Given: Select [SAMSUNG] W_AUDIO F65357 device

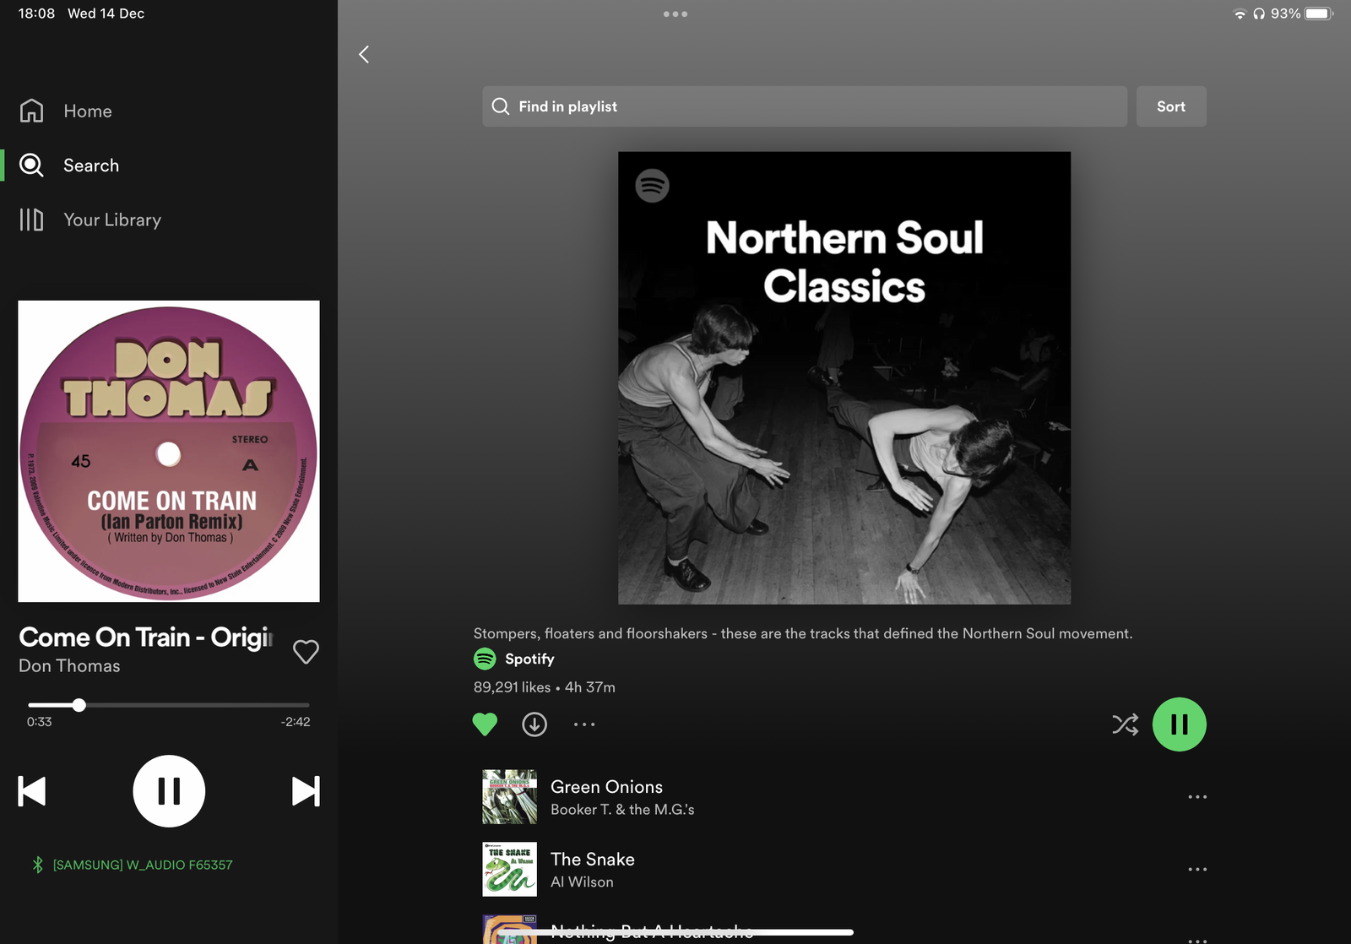Looking at the screenshot, I should [x=143, y=865].
